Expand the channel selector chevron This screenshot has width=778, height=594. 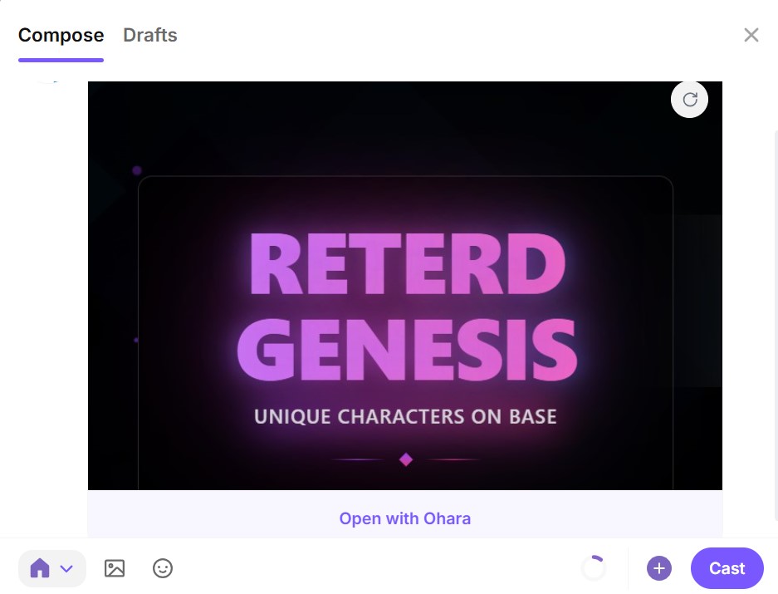click(67, 569)
